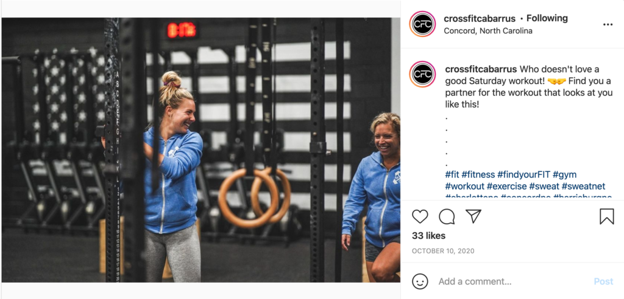The height and width of the screenshot is (299, 624).
Task: Toggle the Following status button
Action: (x=547, y=18)
